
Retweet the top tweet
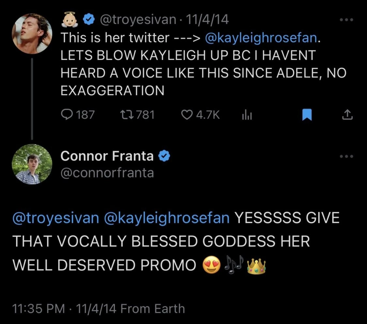click(x=125, y=114)
